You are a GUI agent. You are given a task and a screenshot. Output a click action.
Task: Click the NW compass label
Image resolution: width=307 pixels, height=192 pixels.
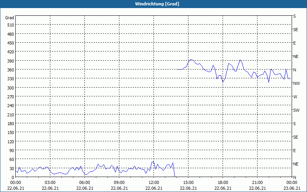tap(296, 83)
